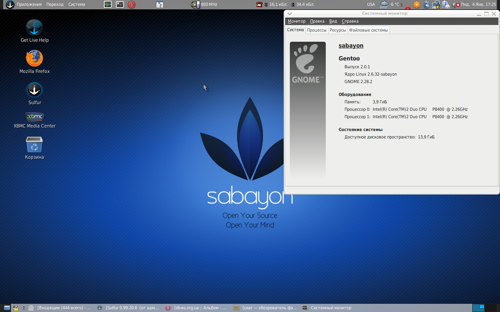Screen dimensions: 500x312
Task: Switch to the Файловые системы tab
Action: pyautogui.click(x=369, y=30)
